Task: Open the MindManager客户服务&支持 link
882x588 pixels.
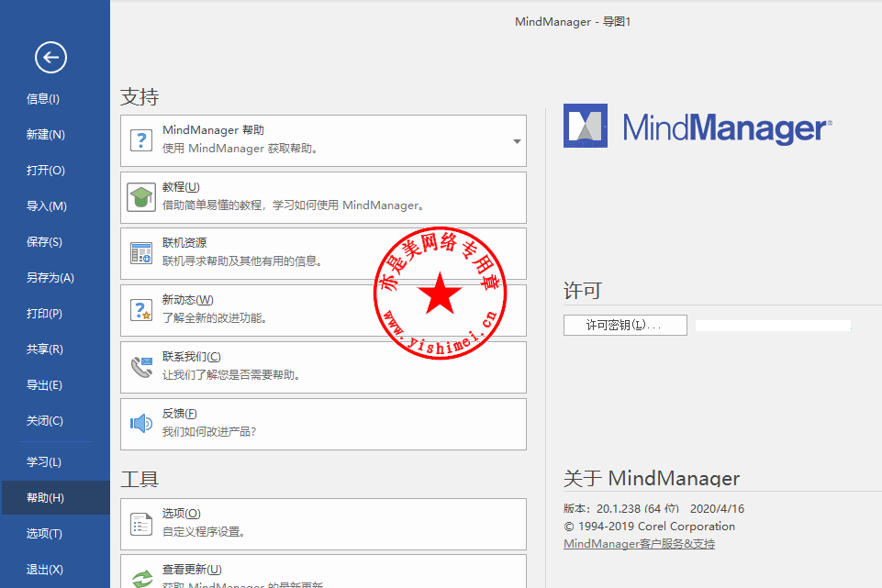Action: tap(639, 544)
